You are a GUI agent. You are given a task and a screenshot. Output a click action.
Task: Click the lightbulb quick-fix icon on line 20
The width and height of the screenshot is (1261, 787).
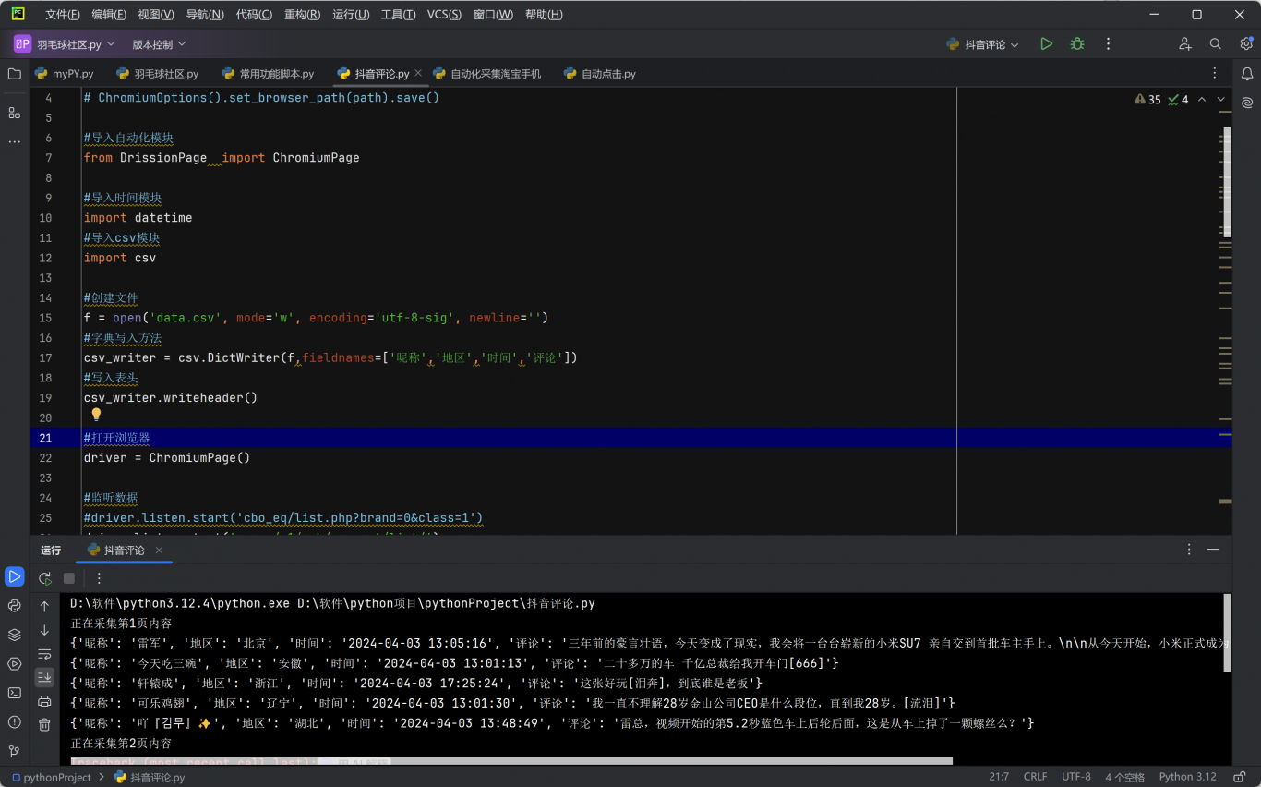[96, 415]
